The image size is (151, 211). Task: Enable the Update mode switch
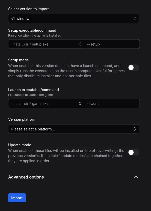[134, 152]
